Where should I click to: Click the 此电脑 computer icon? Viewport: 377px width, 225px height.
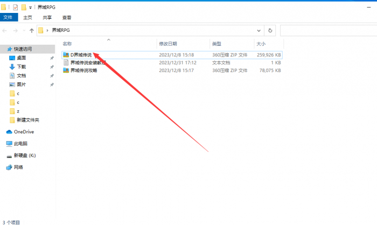[x=9, y=144]
